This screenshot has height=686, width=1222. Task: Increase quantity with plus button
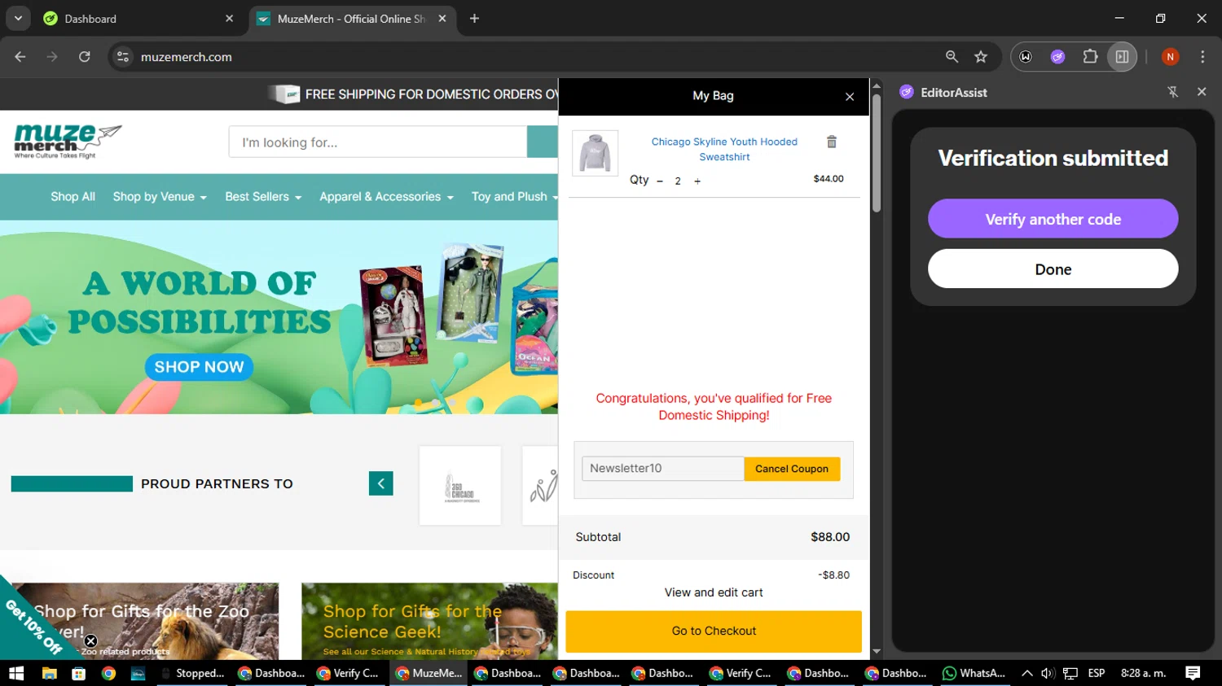(x=697, y=181)
